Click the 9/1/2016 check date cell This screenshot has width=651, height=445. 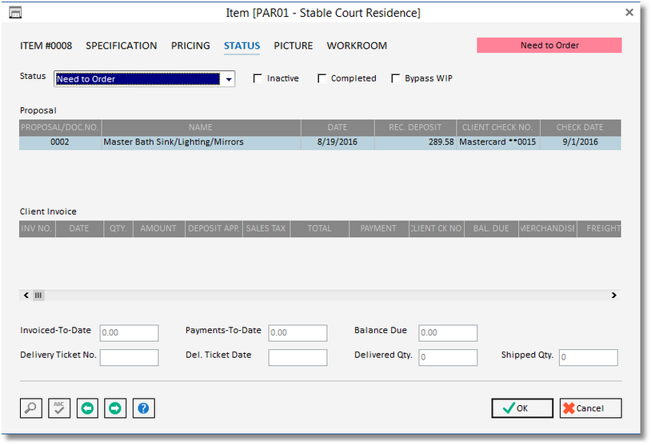click(x=581, y=142)
